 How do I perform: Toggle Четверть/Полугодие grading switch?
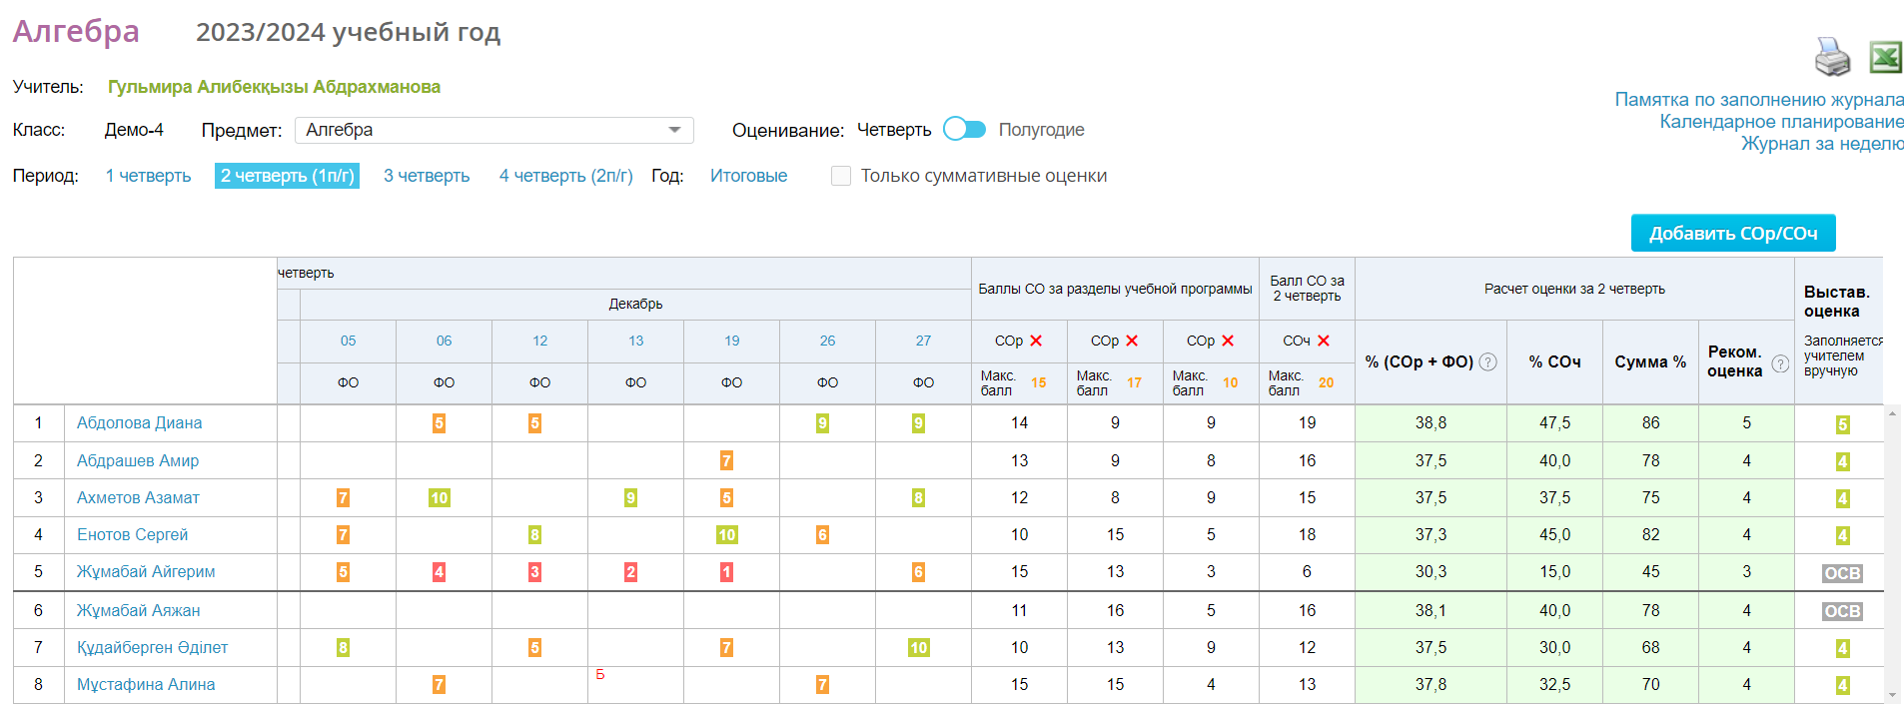pyautogui.click(x=964, y=130)
